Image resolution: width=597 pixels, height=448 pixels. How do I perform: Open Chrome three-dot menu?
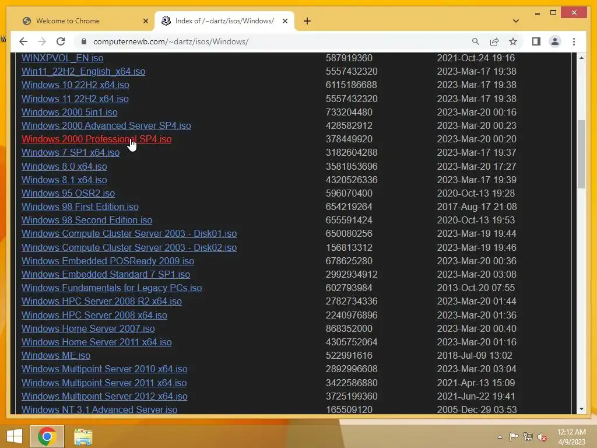[x=574, y=41]
